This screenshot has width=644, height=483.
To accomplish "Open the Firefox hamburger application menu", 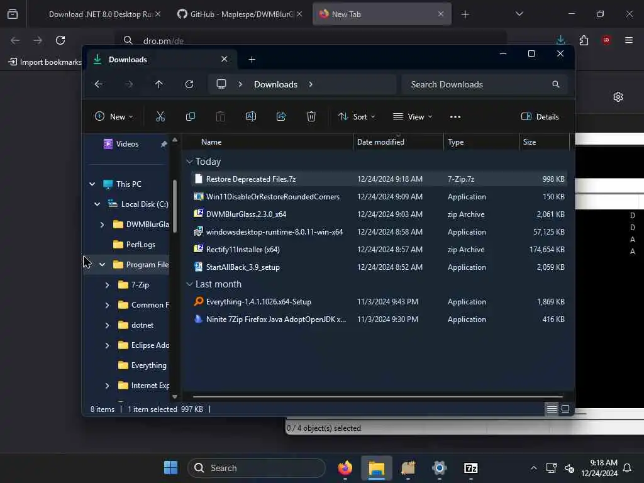I will [629, 40].
